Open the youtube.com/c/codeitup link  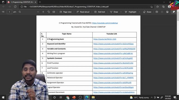[105, 23]
